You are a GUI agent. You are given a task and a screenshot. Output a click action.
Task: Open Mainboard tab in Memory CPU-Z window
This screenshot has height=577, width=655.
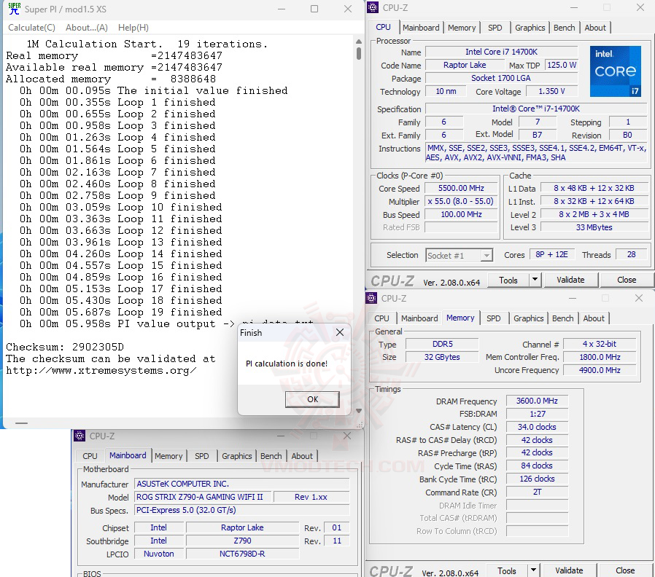pyautogui.click(x=419, y=318)
